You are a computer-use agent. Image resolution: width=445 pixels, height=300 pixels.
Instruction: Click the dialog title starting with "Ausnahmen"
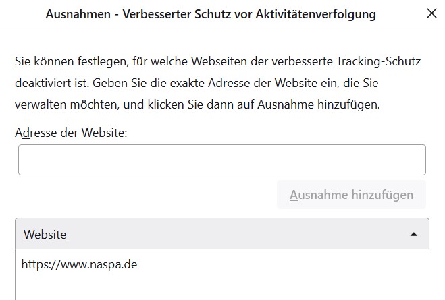211,13
